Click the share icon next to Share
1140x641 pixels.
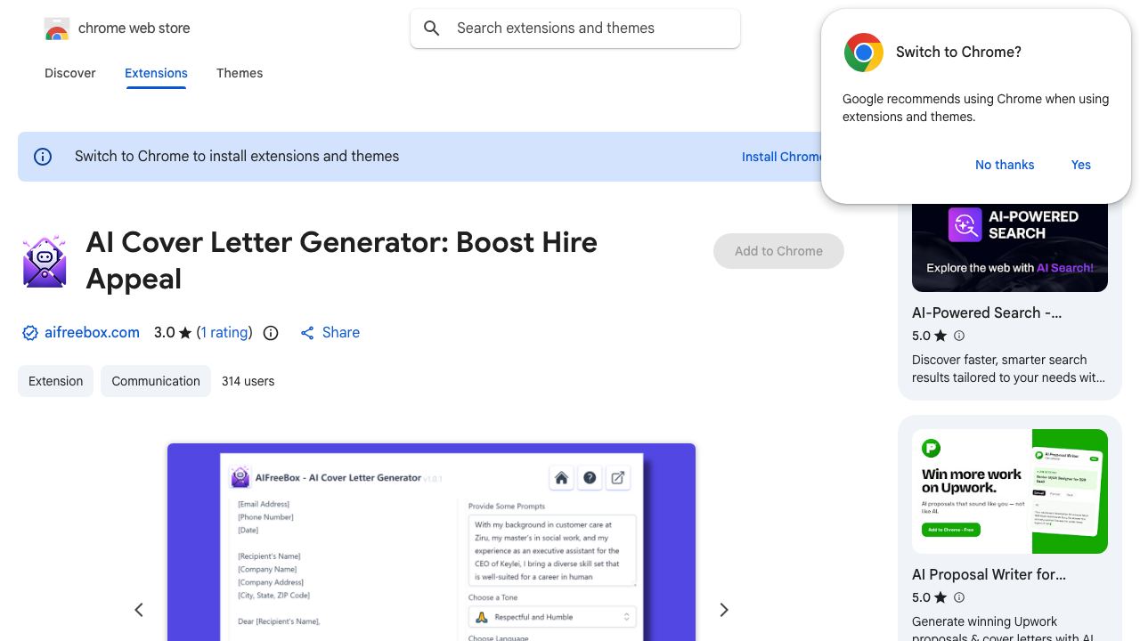tap(307, 333)
